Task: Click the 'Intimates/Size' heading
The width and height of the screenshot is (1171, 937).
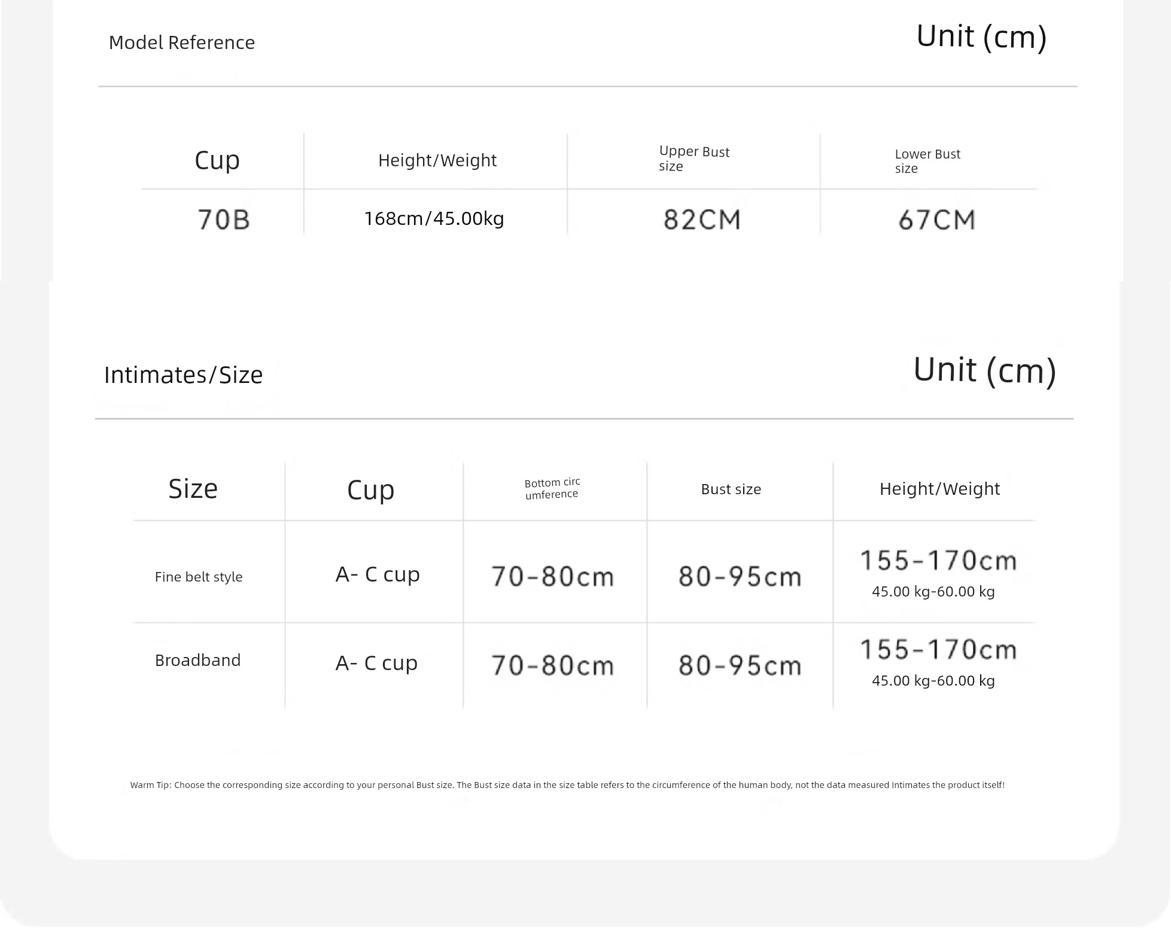Action: click(x=183, y=375)
